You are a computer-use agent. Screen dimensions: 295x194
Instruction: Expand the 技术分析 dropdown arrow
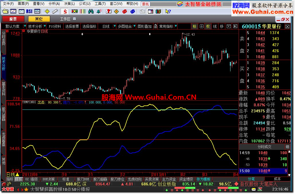coord(45,26)
